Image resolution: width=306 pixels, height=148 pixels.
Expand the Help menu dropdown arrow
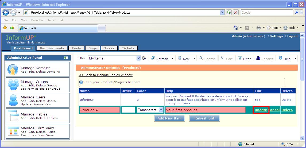tap(295, 58)
